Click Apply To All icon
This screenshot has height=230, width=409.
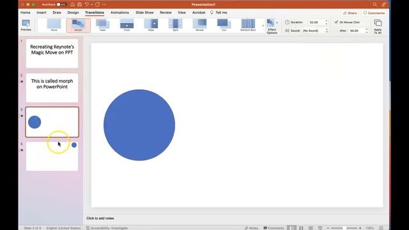click(x=378, y=26)
